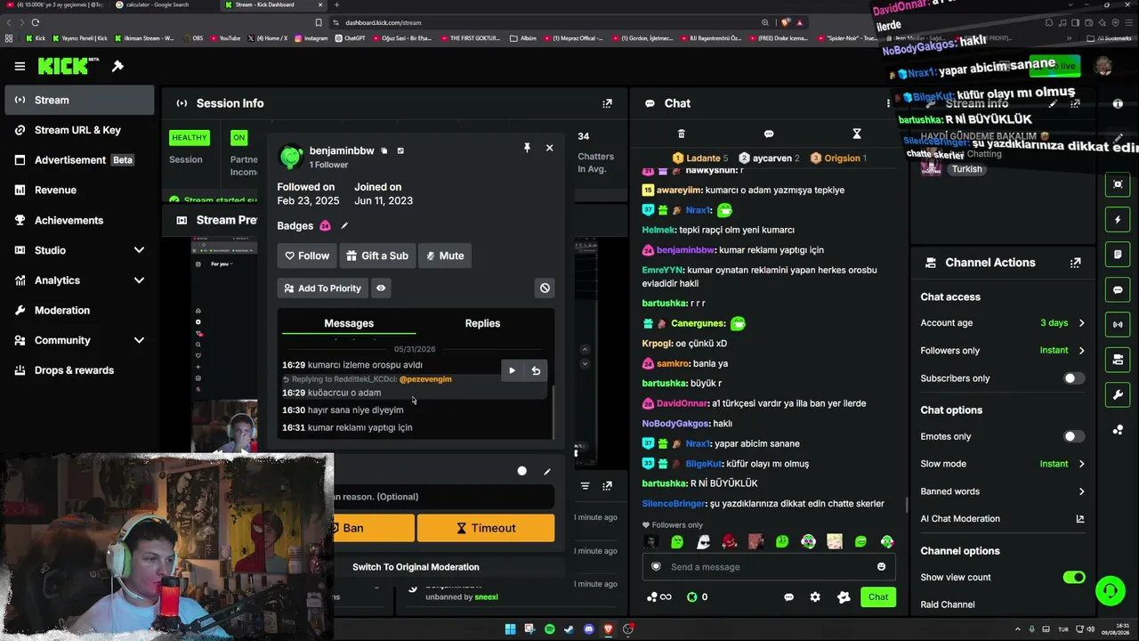Toggle the Emotes only switch
The image size is (1139, 641).
(1074, 437)
